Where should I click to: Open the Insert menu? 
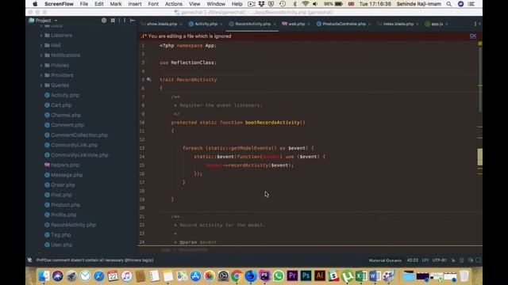tap(135, 4)
